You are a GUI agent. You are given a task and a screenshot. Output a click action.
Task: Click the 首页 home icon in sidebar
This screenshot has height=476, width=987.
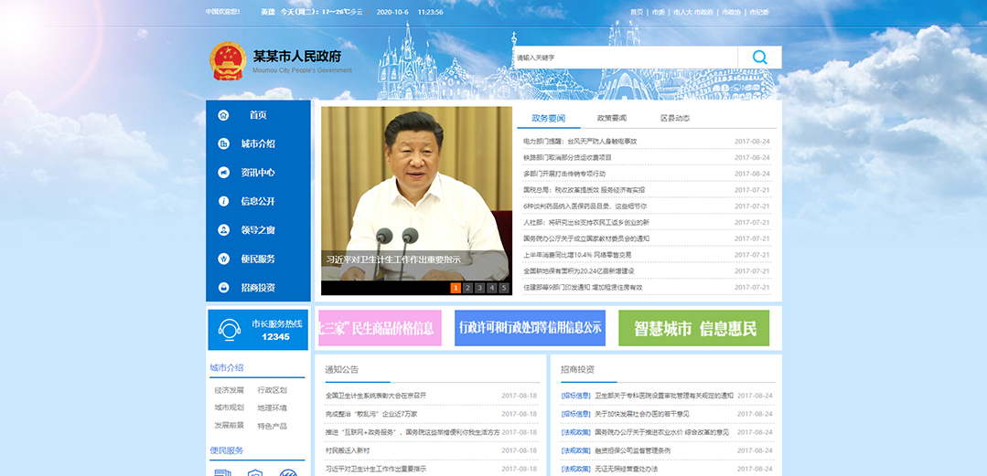tap(223, 115)
